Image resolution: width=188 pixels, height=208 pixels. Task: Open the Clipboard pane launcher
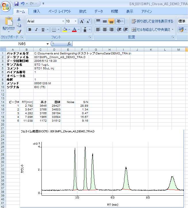(x=22, y=37)
